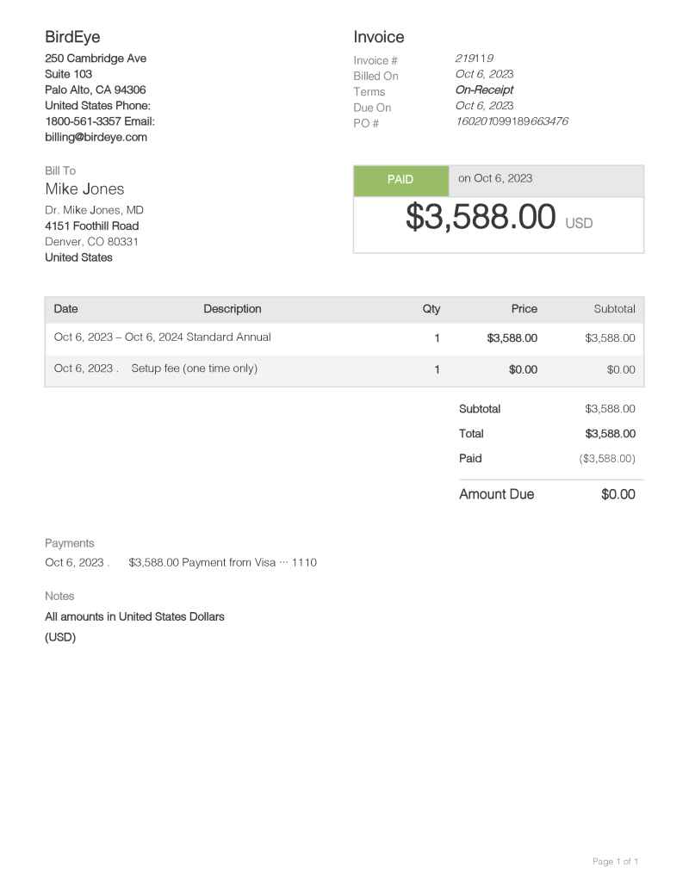
Task: Click the On-Receipt terms value
Action: pos(484,90)
